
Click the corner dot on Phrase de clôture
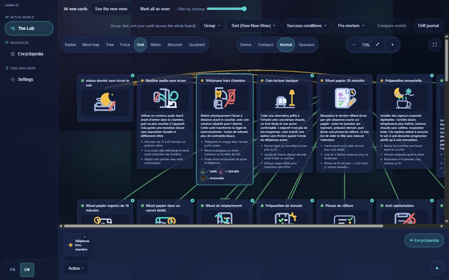372,201
